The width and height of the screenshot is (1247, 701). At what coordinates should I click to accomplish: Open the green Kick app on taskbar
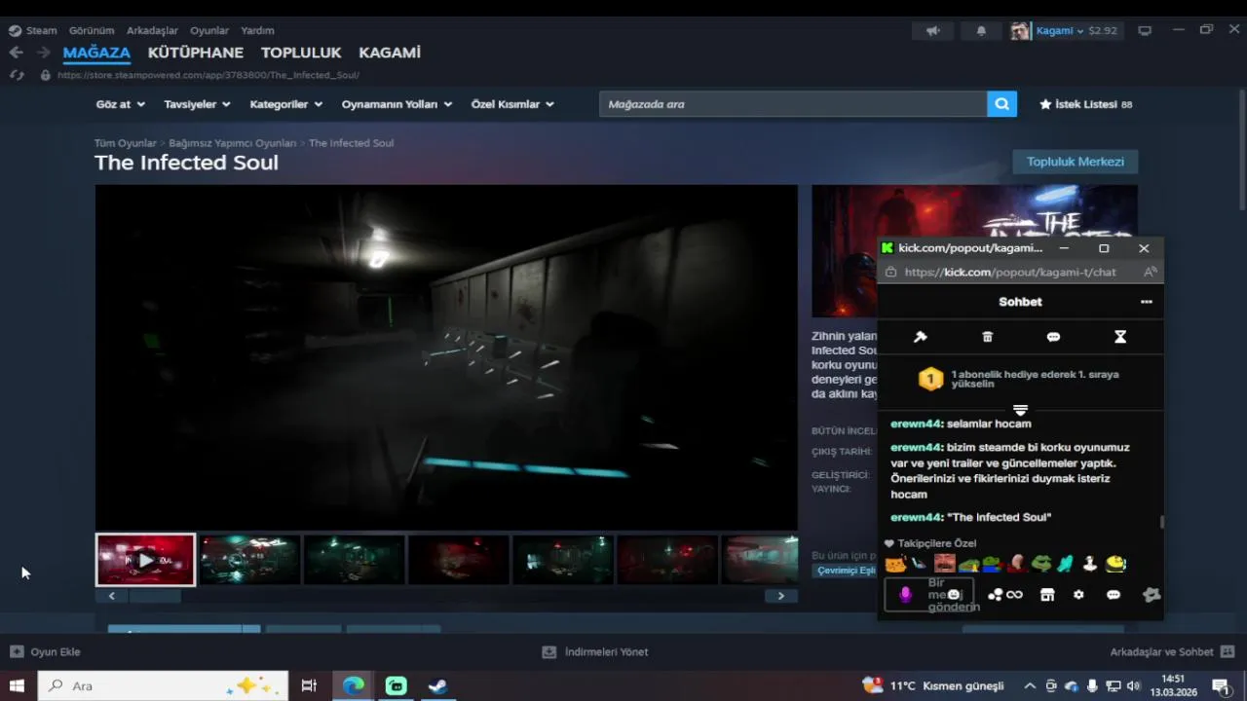[x=397, y=685]
